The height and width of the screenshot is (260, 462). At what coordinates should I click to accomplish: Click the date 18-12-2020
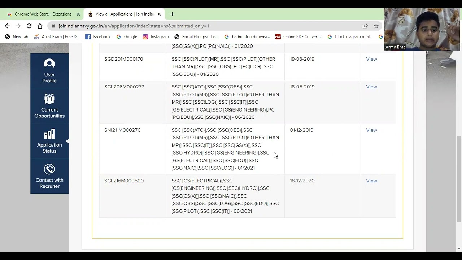[302, 181]
